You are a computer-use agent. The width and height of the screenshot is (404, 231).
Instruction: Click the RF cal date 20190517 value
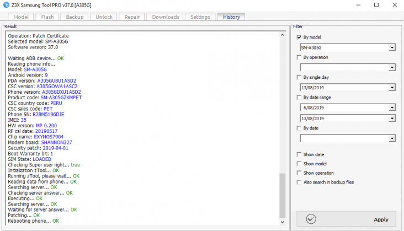(x=46, y=131)
